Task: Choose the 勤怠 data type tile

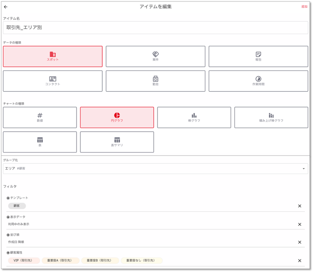Action: [156, 81]
